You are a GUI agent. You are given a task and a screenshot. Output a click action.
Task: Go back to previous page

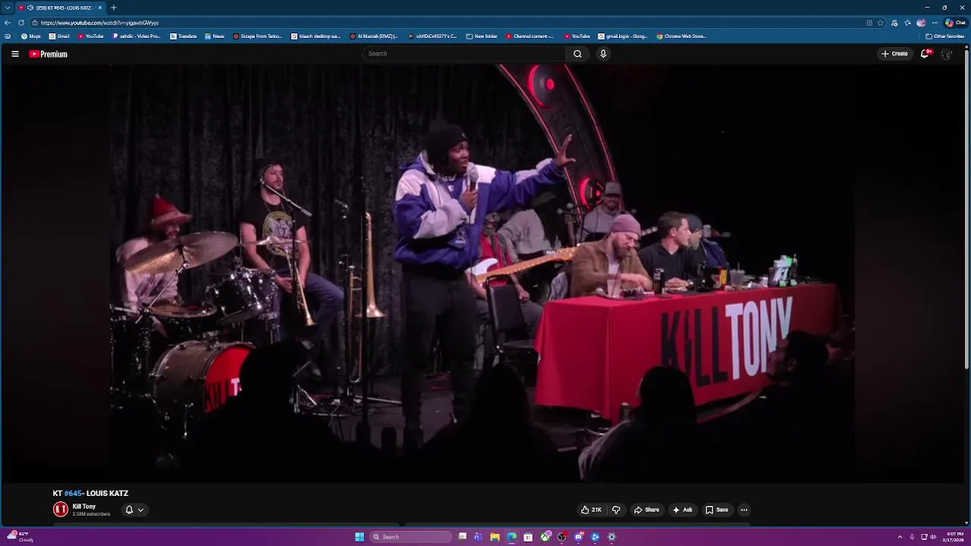8,23
